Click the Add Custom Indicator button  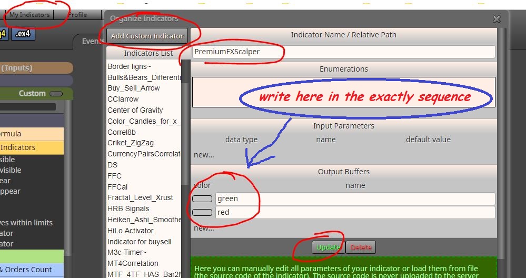147,36
